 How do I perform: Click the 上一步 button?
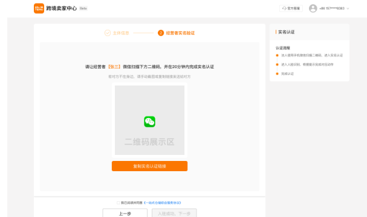125,213
